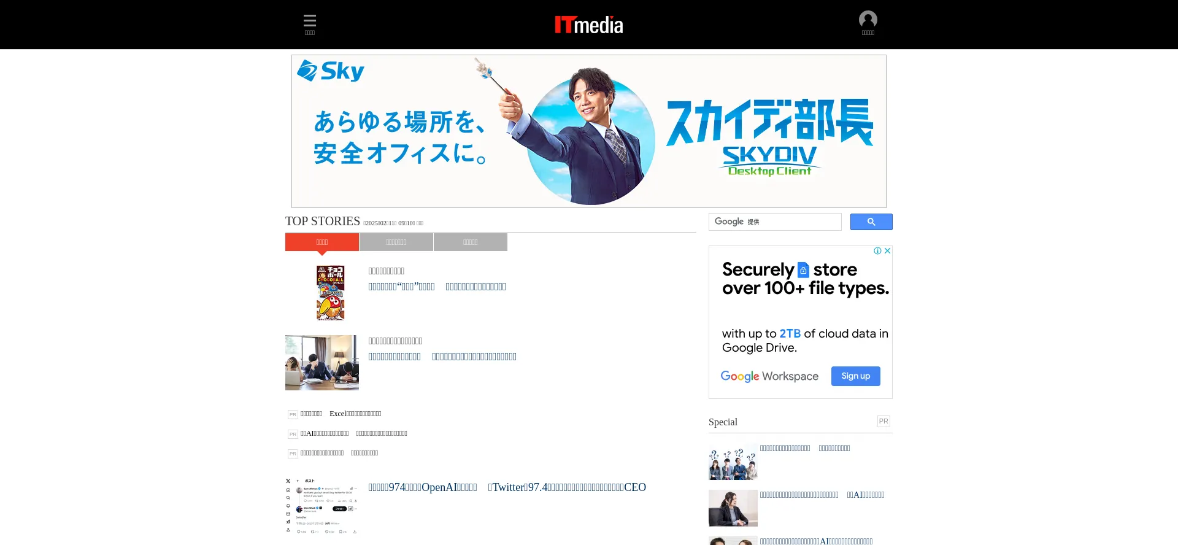Viewport: 1178px width, 545px height.
Task: Click PR badge next to Special heading
Action: click(x=883, y=421)
